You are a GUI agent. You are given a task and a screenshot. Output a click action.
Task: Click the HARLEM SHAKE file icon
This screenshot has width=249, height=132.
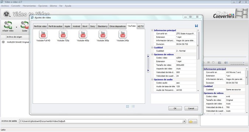(x=3, y=42)
